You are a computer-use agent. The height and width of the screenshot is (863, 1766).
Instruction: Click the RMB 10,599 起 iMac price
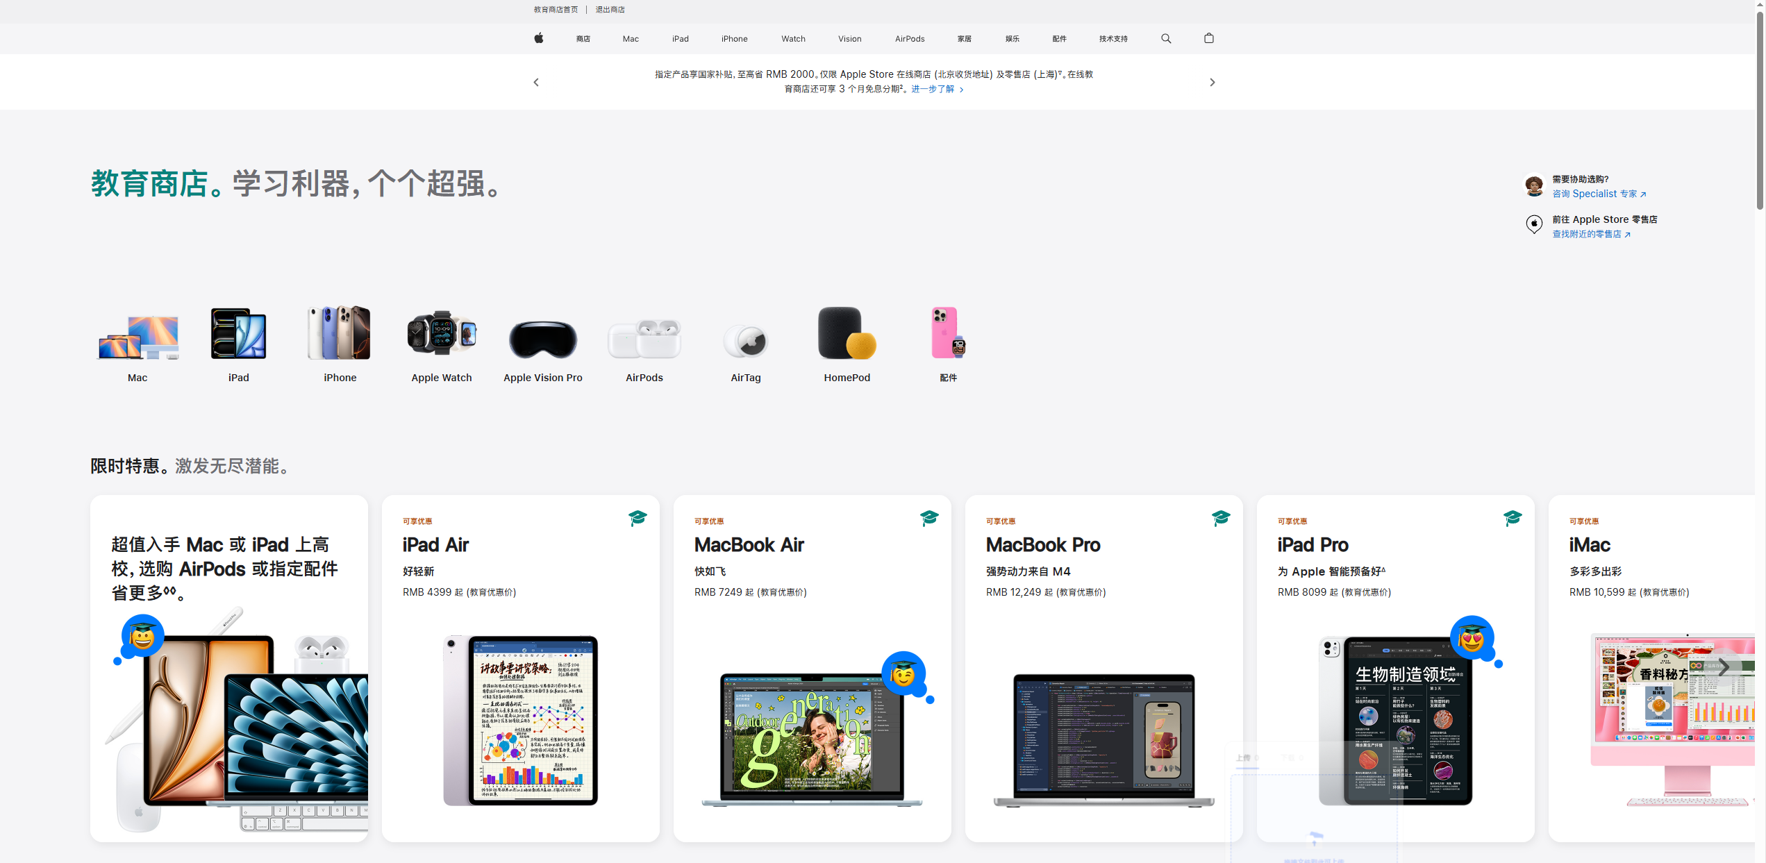point(1629,592)
